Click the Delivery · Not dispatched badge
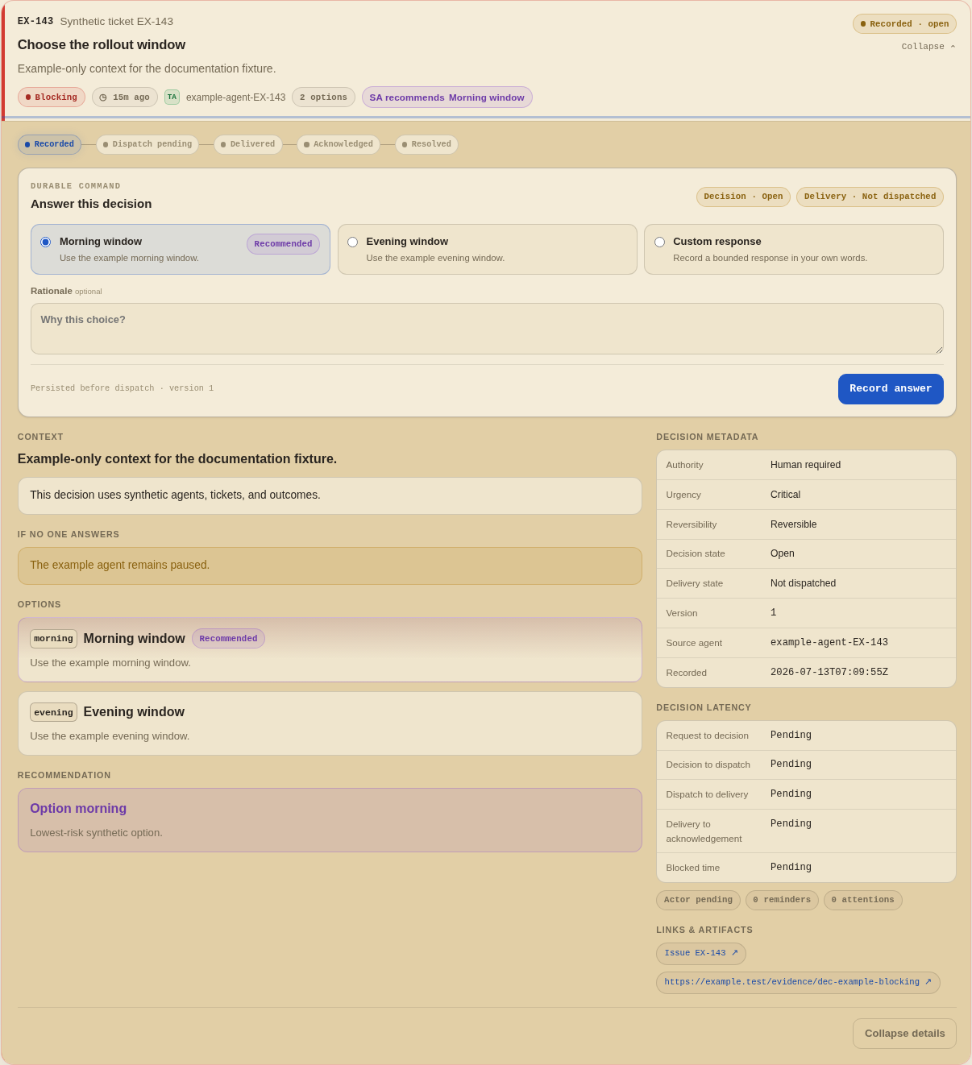 870,197
